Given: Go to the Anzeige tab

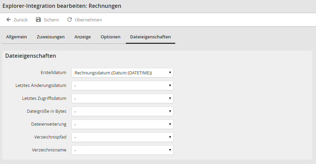Looking at the screenshot, I should click(83, 37).
